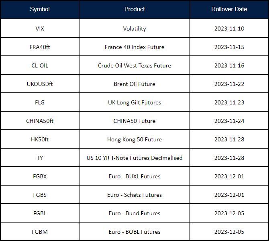Select the VIX symbol cell
Image resolution: width=269 pixels, height=241 pixels.
(40, 29)
